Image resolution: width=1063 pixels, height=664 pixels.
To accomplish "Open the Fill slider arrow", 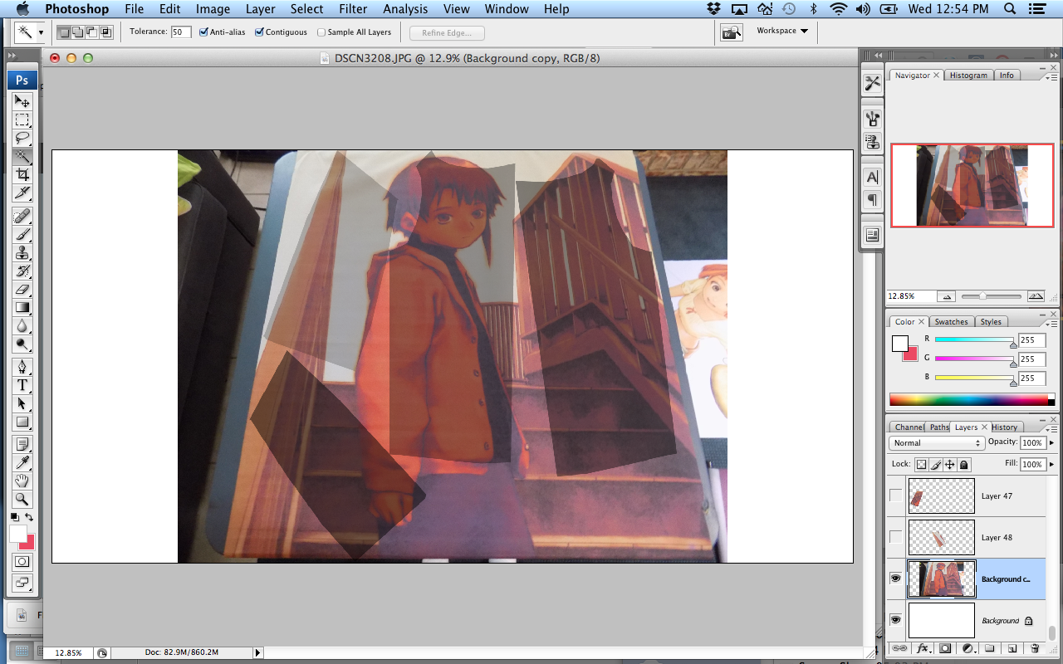I will click(x=1052, y=465).
